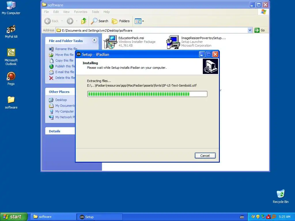Click the folder icon in software title bar

point(44,5)
